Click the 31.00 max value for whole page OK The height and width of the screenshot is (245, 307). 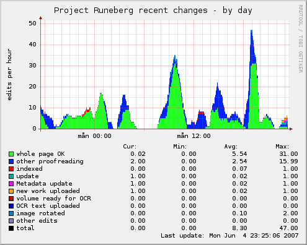pyautogui.click(x=288, y=154)
